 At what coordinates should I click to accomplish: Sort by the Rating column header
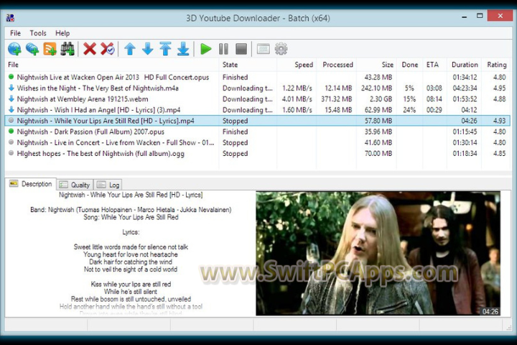(497, 65)
